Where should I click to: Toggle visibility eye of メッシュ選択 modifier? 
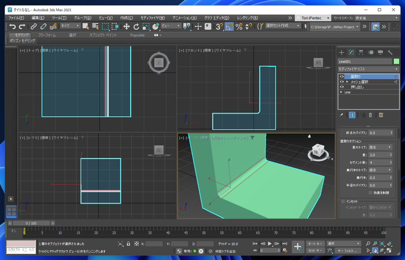[342, 82]
